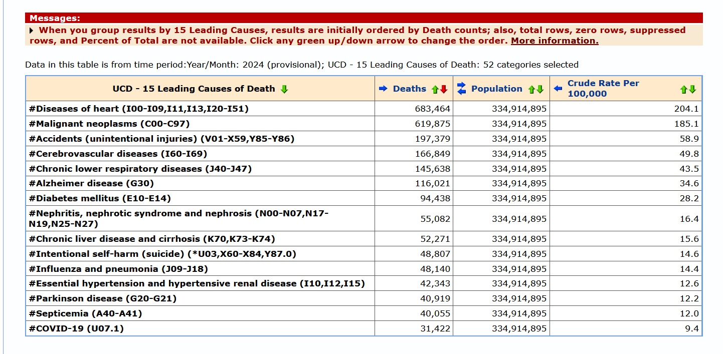Click crude rate value 58.9
Screen dimensions: 723x354
click(x=689, y=139)
